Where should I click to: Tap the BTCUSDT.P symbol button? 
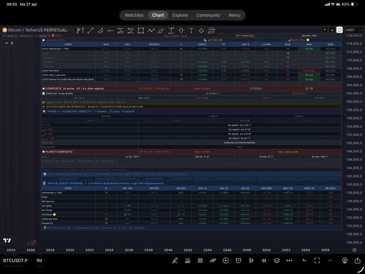15,261
